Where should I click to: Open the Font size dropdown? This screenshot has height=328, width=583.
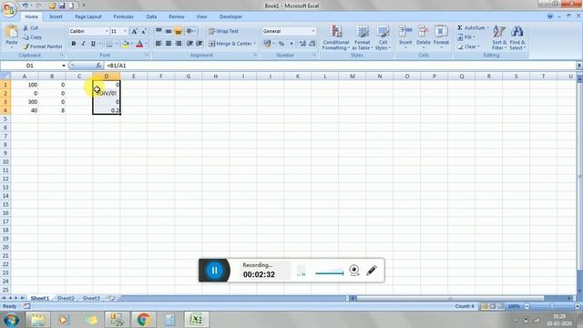[x=125, y=31]
